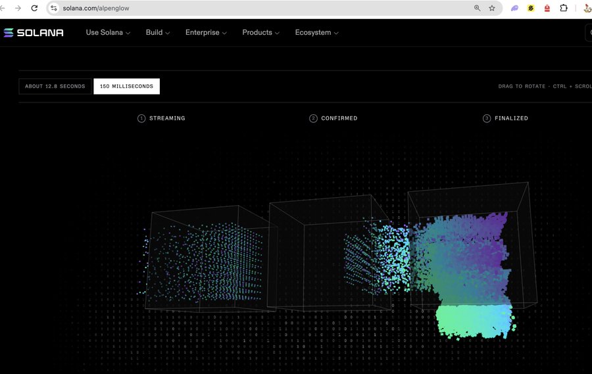This screenshot has height=374, width=592.
Task: Click the FINALIZED stage label
Action: tap(511, 118)
